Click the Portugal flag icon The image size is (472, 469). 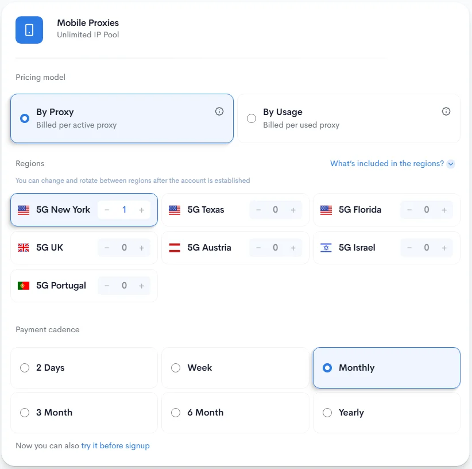pos(24,286)
